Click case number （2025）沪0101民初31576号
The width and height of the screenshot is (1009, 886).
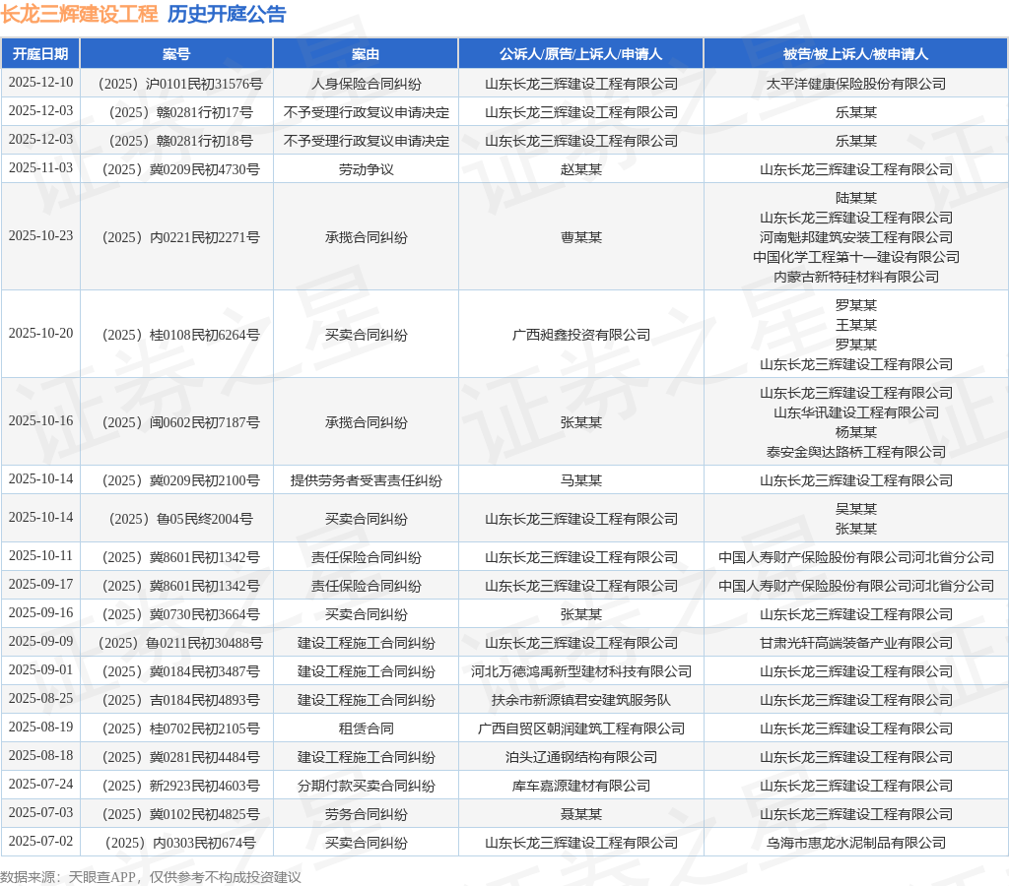click(x=176, y=84)
